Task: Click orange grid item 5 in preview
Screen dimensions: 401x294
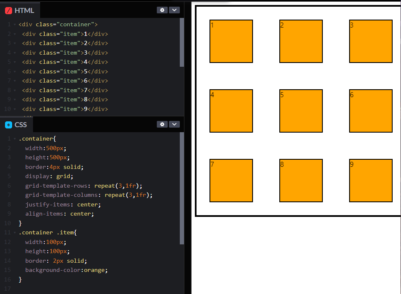Action: click(301, 111)
